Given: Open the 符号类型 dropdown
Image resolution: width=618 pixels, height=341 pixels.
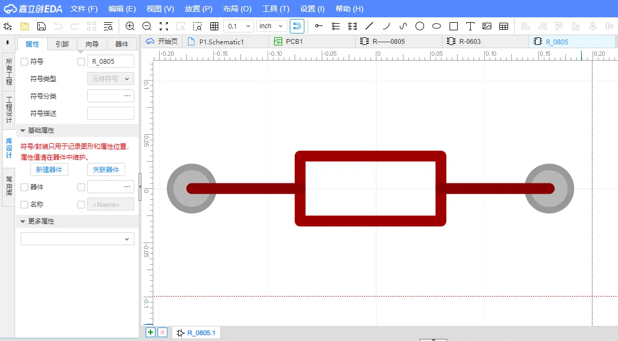Looking at the screenshot, I should coord(110,78).
